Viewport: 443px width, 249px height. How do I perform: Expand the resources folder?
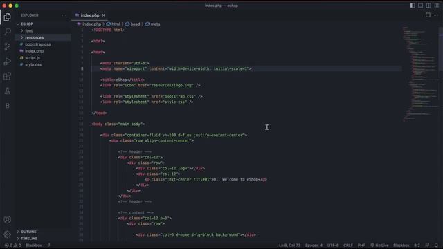(34, 37)
